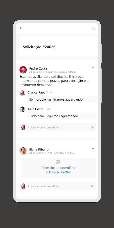
Task: Send comment on Elena Ribeiro's post
Action: [92, 186]
